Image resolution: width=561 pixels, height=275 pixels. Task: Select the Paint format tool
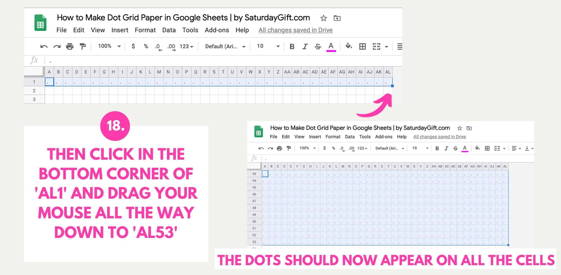click(83, 46)
